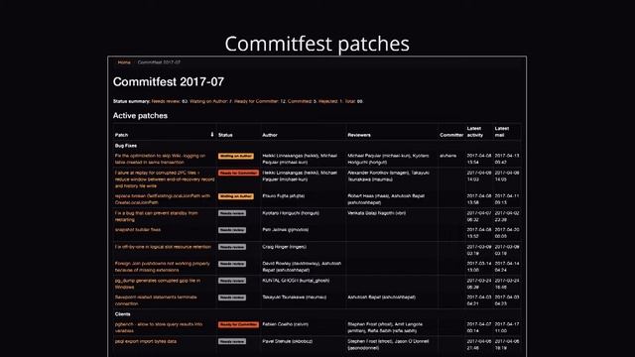
Task: Click Waiting on Author badge on WAL-logging row
Action: pos(236,156)
